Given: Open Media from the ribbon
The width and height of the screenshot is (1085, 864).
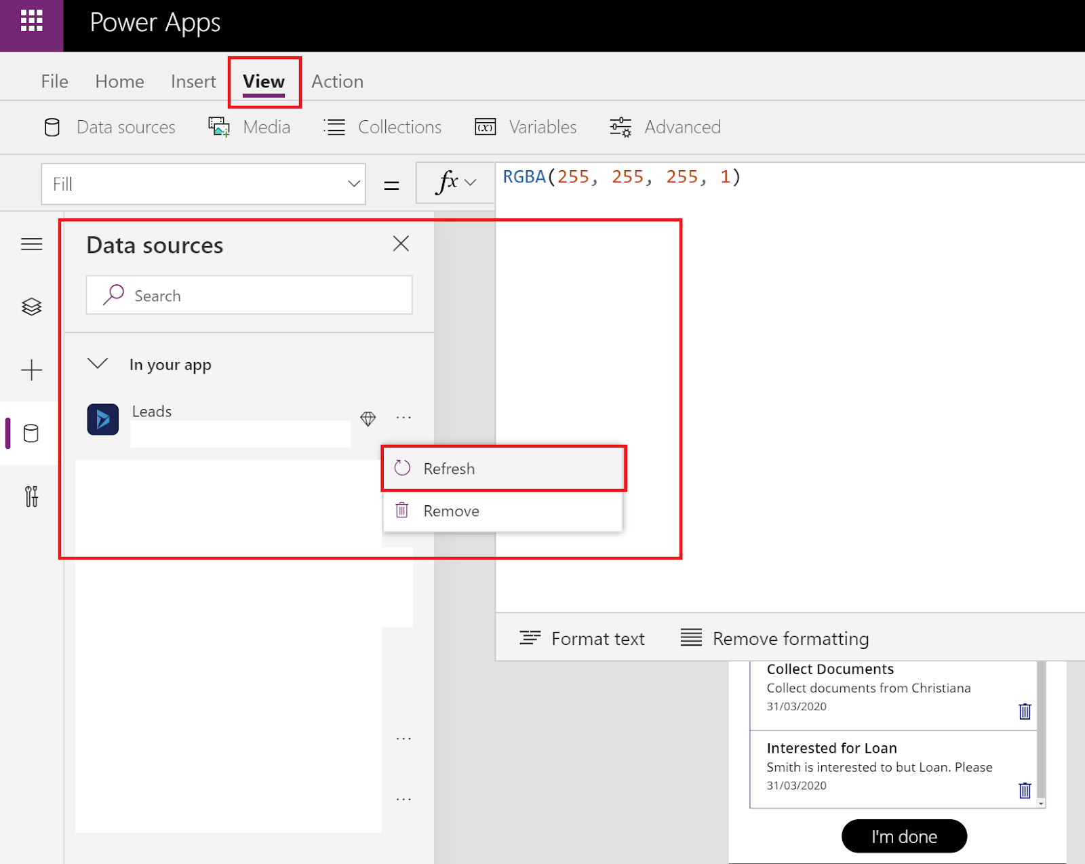Looking at the screenshot, I should tap(250, 127).
